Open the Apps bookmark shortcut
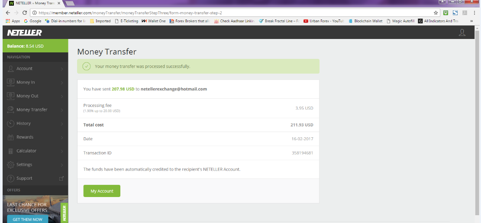The image size is (481, 223). (13, 21)
